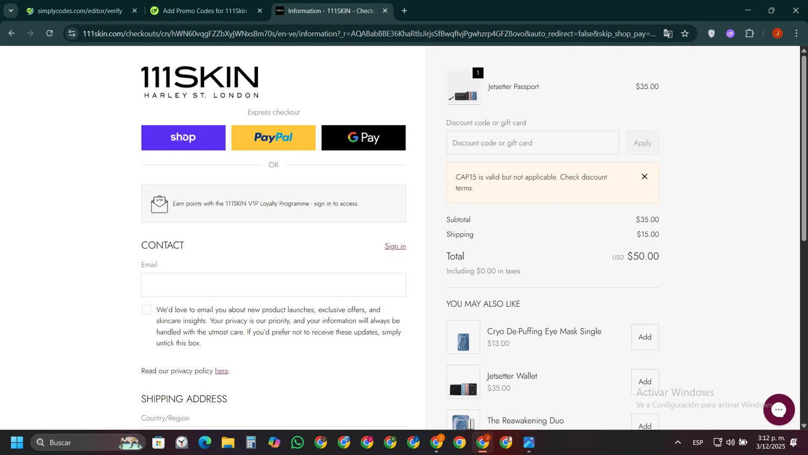This screenshot has height=455, width=808.
Task: Open the tab search dropdown arrow
Action: coord(11,11)
